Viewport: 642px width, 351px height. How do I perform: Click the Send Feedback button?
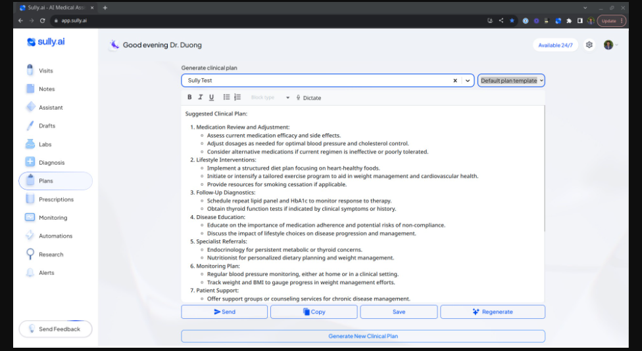tap(56, 329)
